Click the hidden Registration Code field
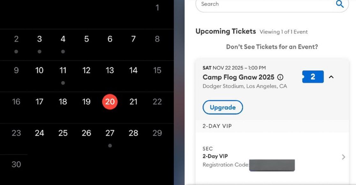The image size is (356, 185). point(272,165)
